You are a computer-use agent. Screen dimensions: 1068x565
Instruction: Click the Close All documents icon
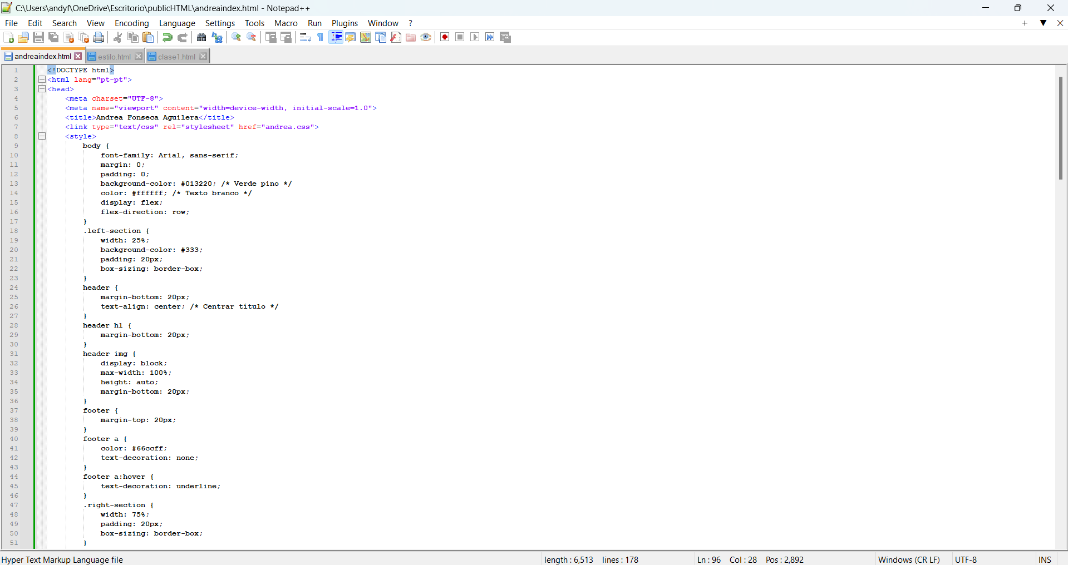[84, 37]
